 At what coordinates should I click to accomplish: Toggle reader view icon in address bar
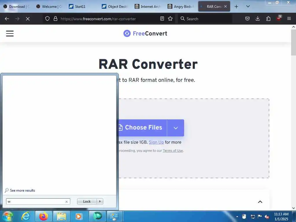pos(162,19)
